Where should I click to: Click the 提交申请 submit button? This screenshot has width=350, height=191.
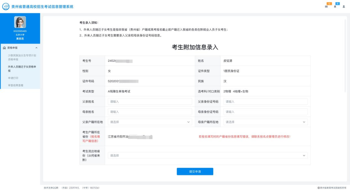point(195,172)
